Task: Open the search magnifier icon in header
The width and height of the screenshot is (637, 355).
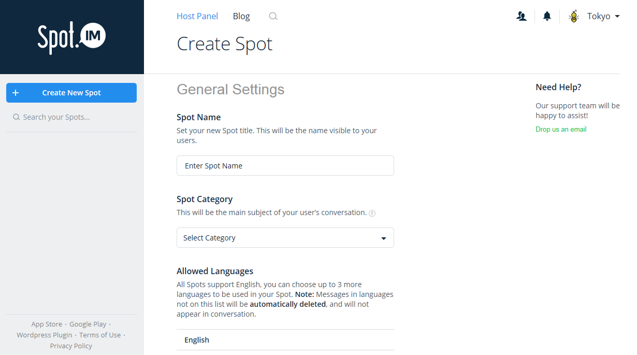Action: [273, 17]
